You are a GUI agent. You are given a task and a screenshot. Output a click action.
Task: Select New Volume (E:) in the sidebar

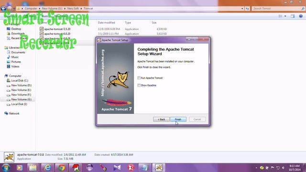21,90
